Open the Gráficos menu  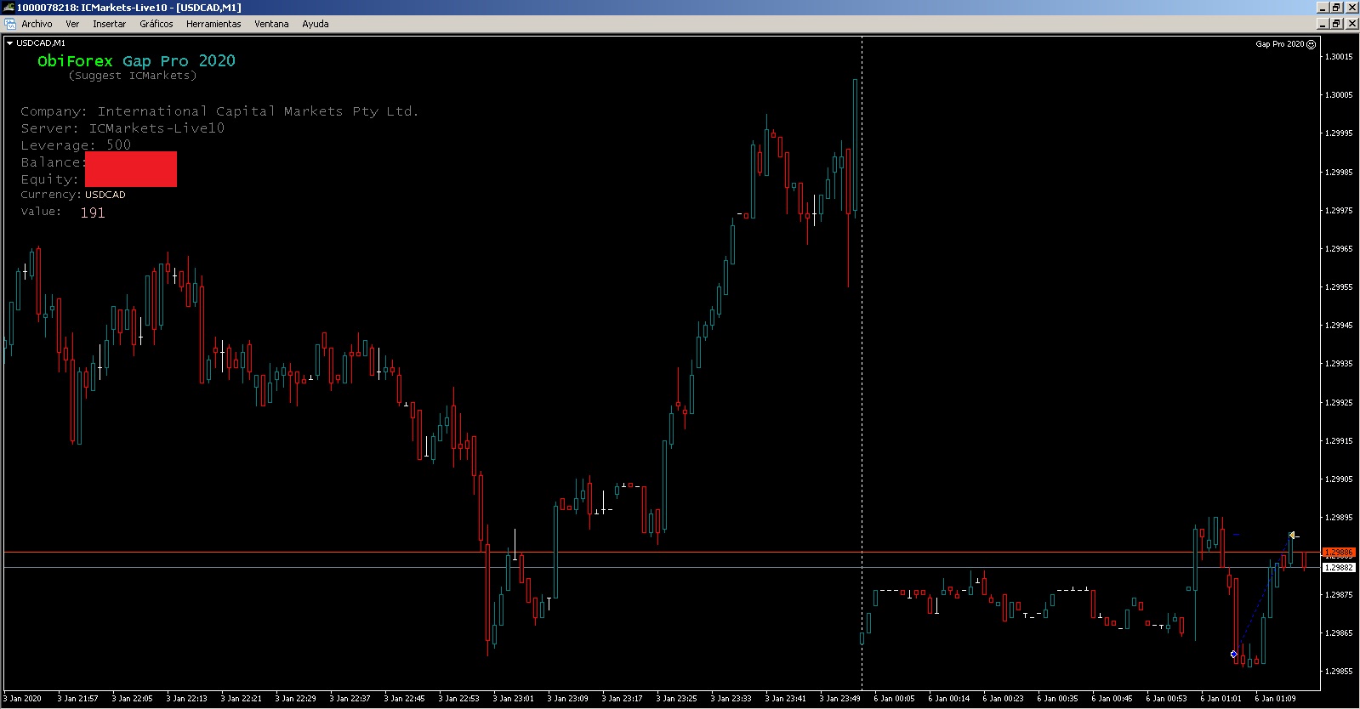(156, 24)
